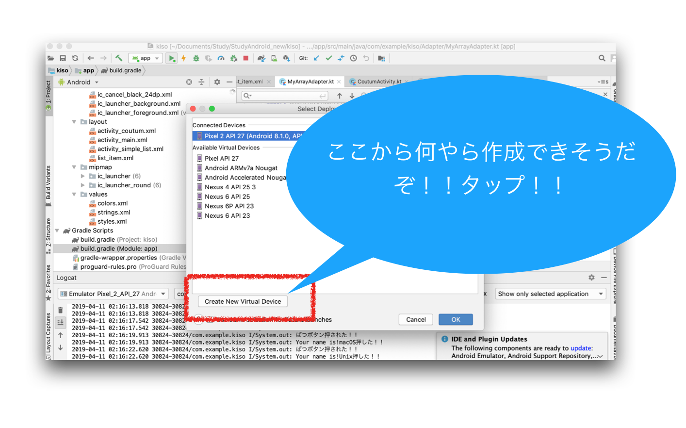Click the locate-target icon in Project panel header

click(189, 82)
